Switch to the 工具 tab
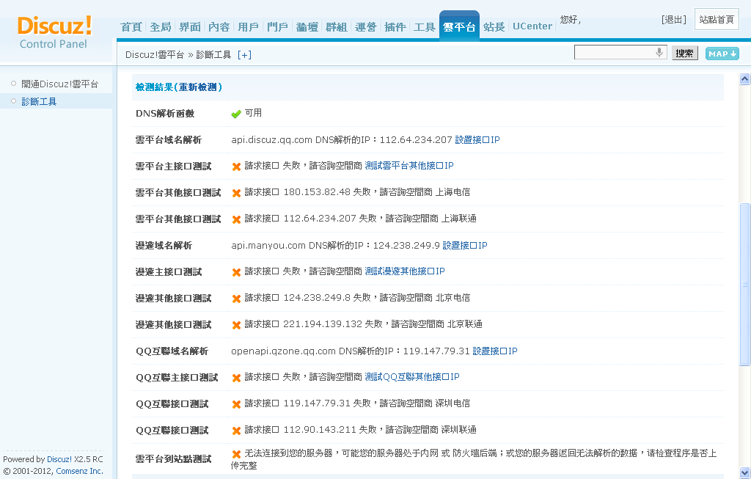Viewport: 751px width, 479px height. [x=425, y=27]
